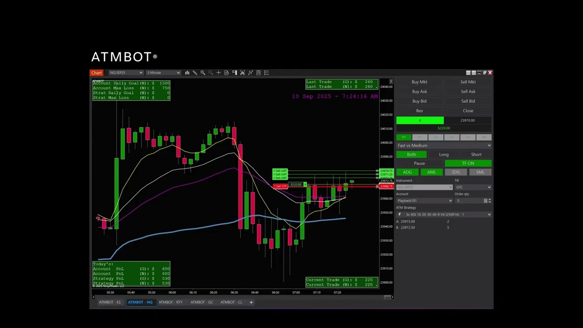Toggle the SDG button
Screen dimensions: 583x328
tap(456, 172)
